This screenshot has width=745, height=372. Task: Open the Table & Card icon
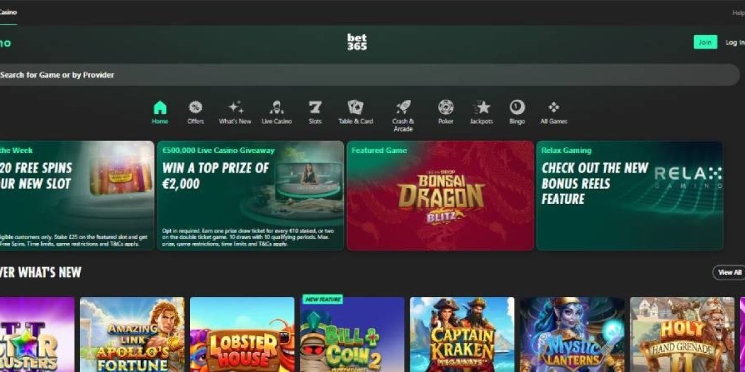(356, 107)
